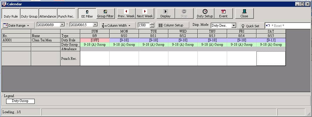This screenshot has height=117, width=312.
Task: Open the Group Filter tool
Action: 105,13
